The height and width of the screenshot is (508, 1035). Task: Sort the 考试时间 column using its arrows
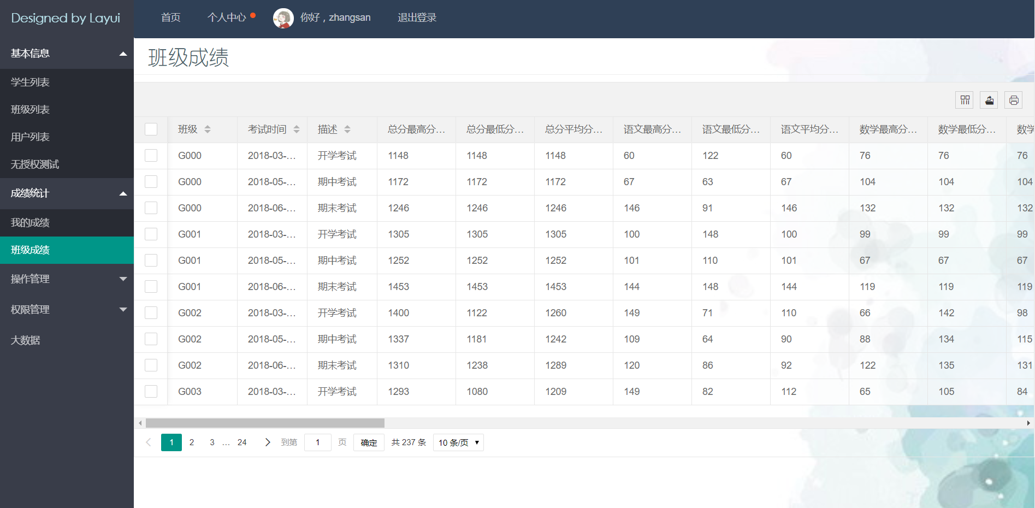coord(297,129)
